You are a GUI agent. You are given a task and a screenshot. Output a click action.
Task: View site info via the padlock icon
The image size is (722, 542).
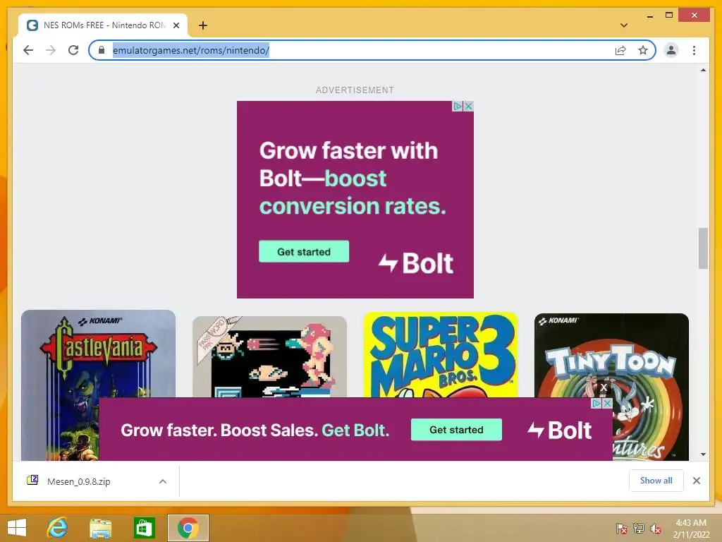[102, 50]
